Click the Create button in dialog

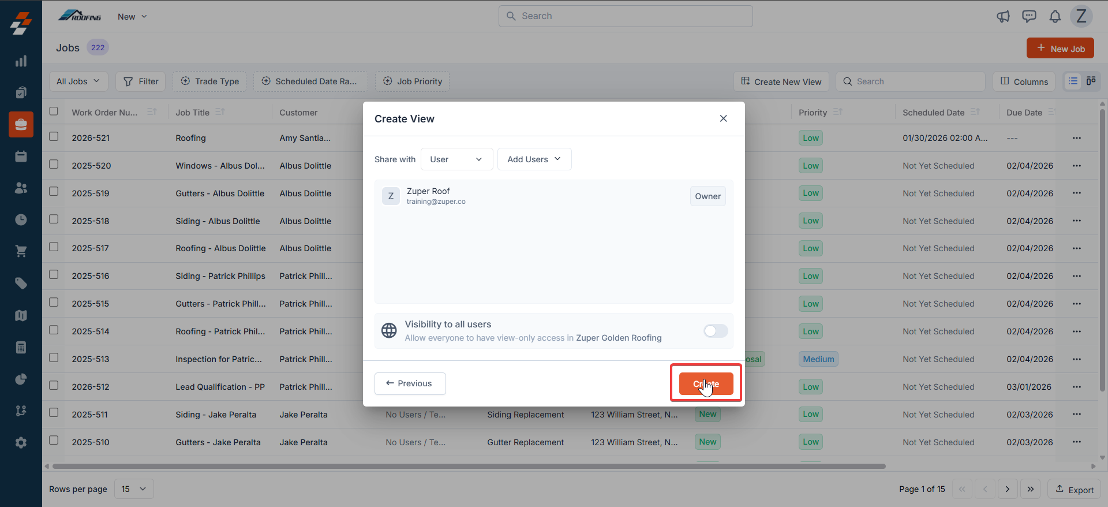coord(706,383)
